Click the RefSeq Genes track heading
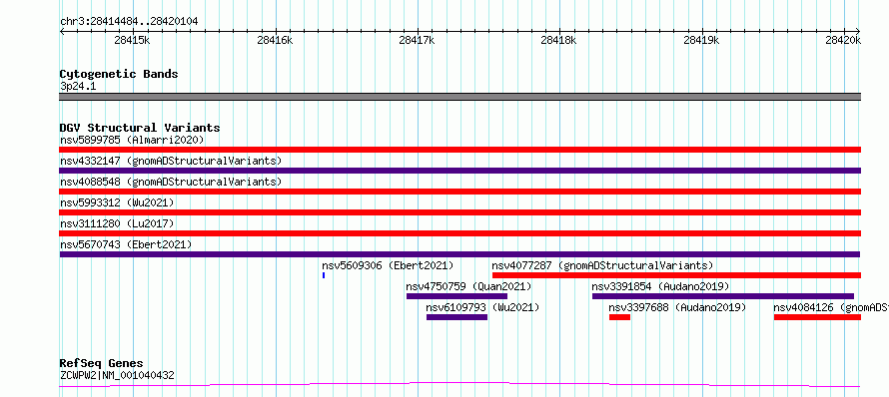 [101, 363]
